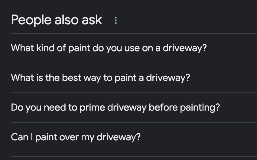Reveal the answer for best way to paint driveway
The image size is (257, 160).
[100, 78]
